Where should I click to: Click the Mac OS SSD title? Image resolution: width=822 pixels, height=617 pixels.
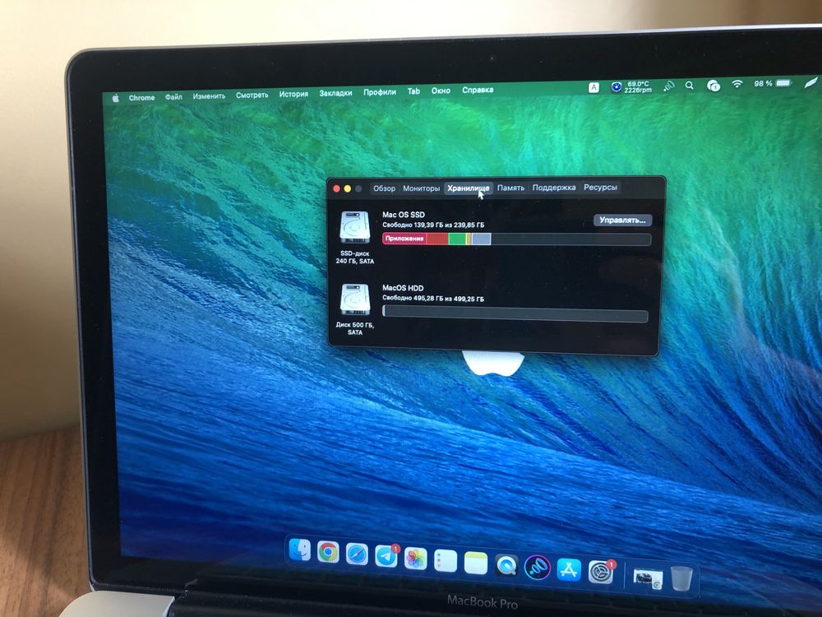click(403, 215)
